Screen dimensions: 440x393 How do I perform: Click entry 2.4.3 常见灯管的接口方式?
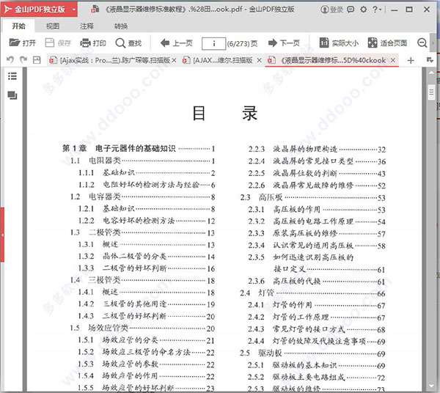[317, 329]
